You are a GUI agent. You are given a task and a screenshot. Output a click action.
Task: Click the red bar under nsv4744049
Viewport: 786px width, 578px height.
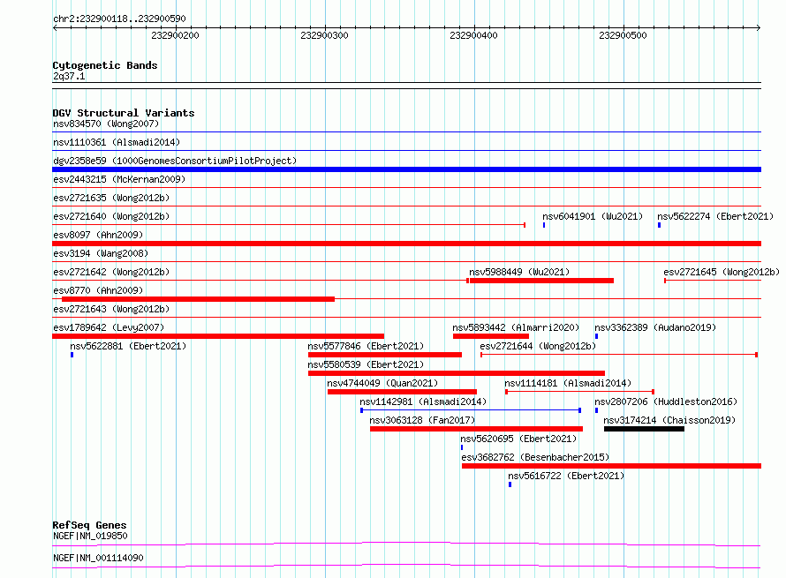pos(402,392)
